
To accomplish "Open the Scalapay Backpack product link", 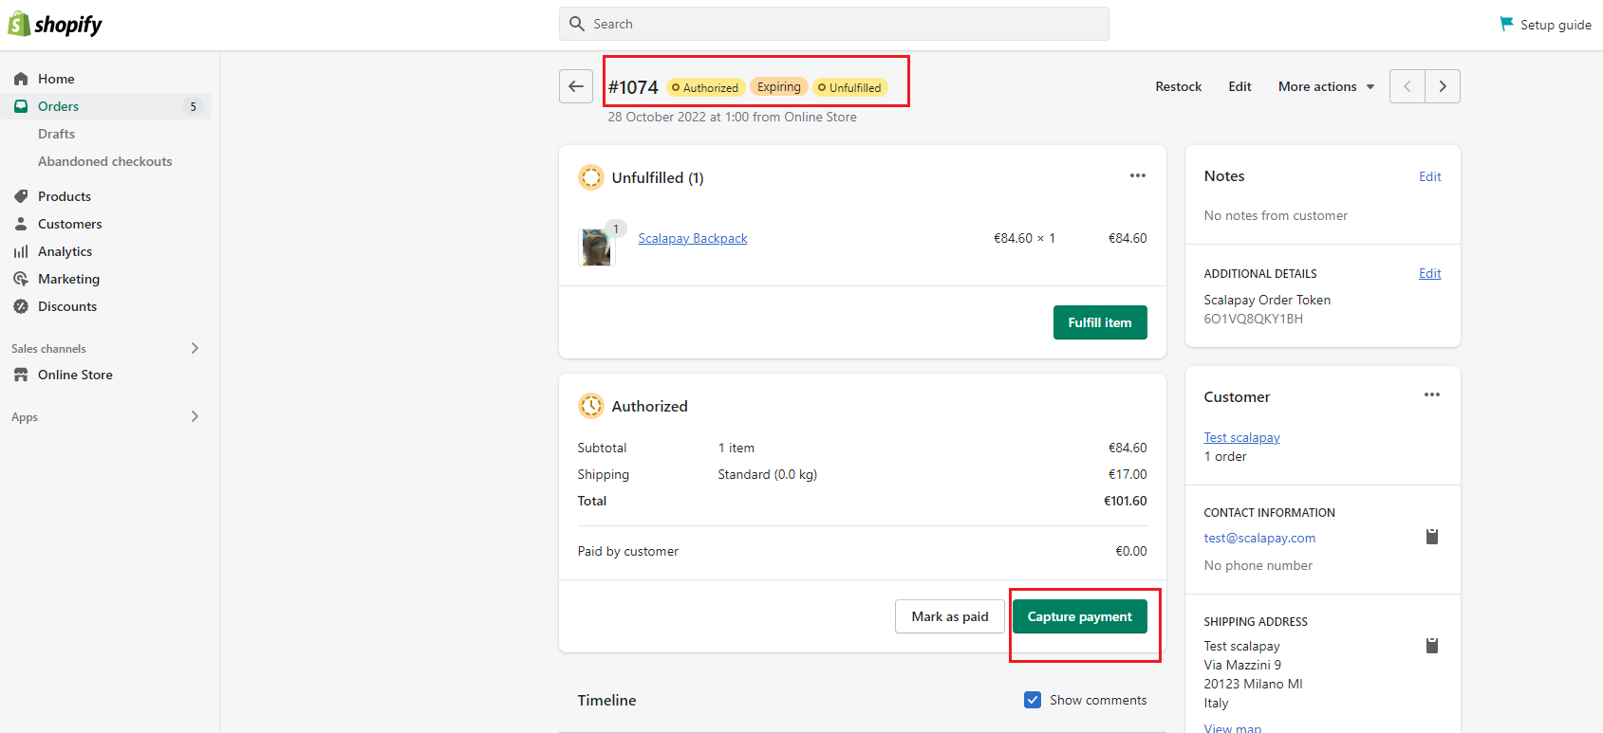I will coord(693,238).
